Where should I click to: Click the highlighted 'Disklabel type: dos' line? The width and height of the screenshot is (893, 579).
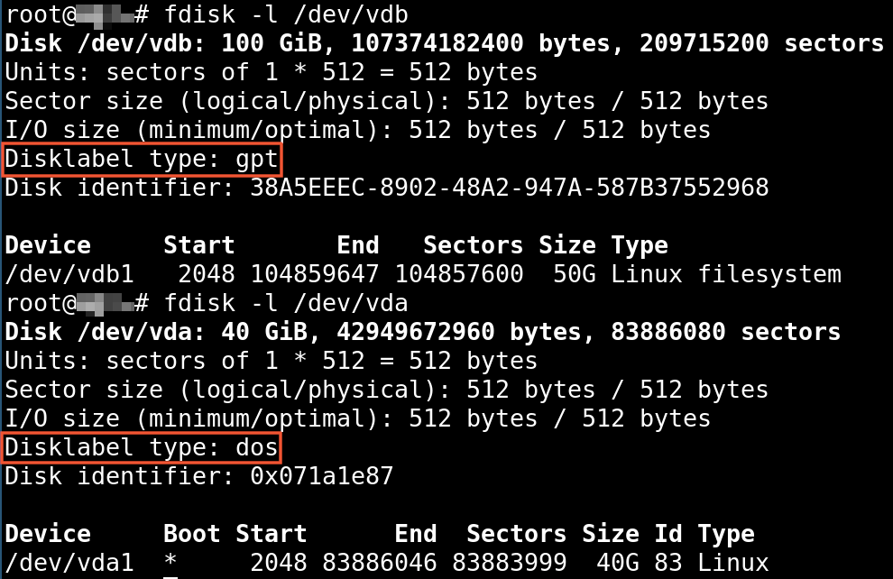[142, 448]
